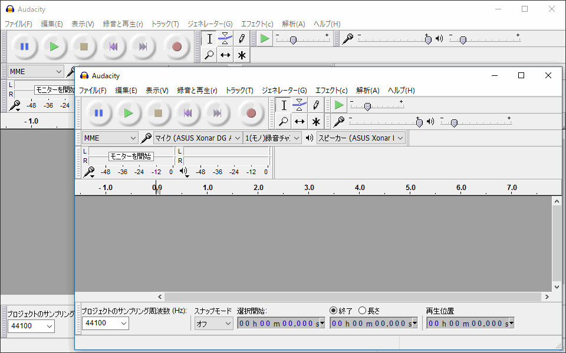Select the Time Shift tool in front window
Image resolution: width=566 pixels, height=353 pixels.
coord(300,121)
